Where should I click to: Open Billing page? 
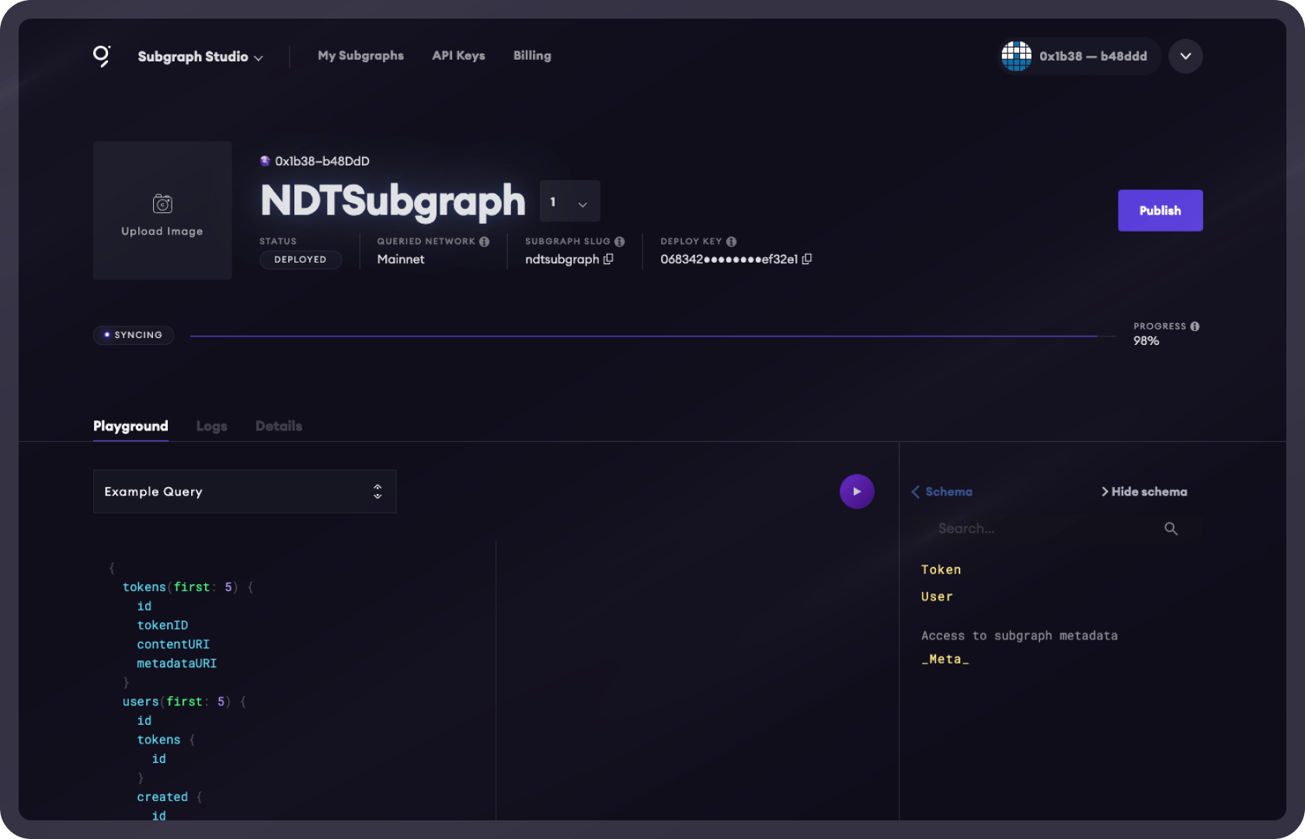click(532, 56)
